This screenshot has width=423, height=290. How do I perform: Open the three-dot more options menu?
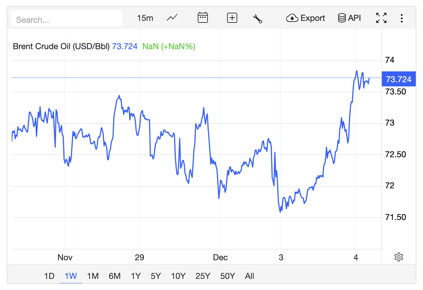(402, 18)
